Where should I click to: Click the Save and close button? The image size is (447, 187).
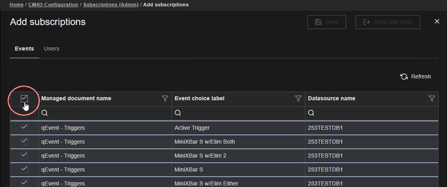[388, 22]
